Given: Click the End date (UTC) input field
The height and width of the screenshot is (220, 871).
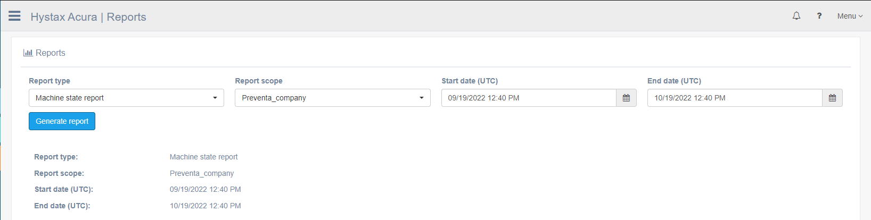Looking at the screenshot, I should [735, 98].
